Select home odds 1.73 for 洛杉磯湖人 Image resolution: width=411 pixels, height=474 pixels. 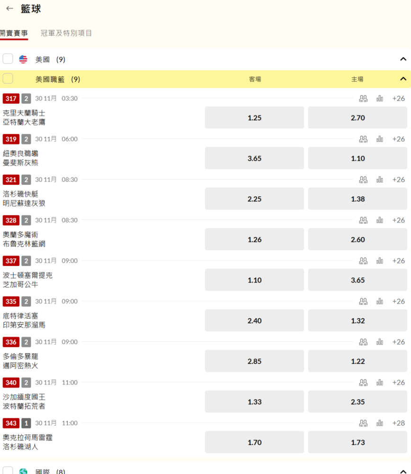357,442
